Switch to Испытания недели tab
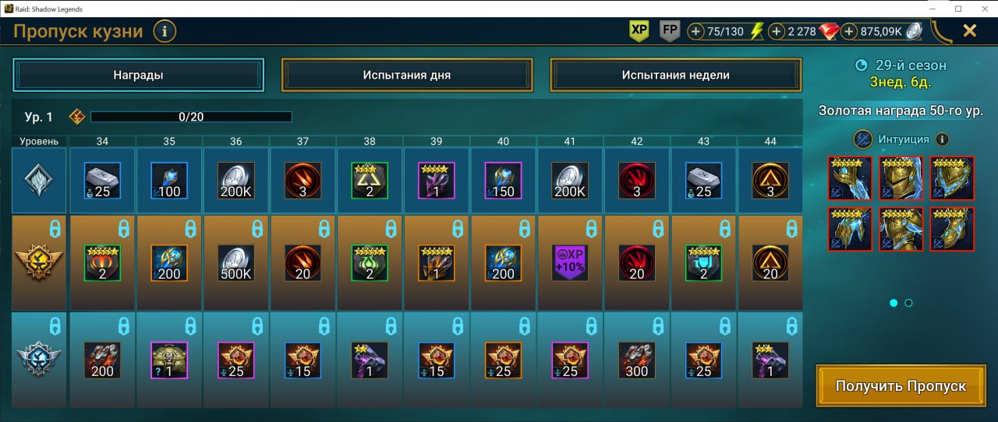 [x=676, y=76]
